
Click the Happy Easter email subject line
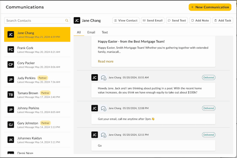pyautogui.click(x=131, y=42)
